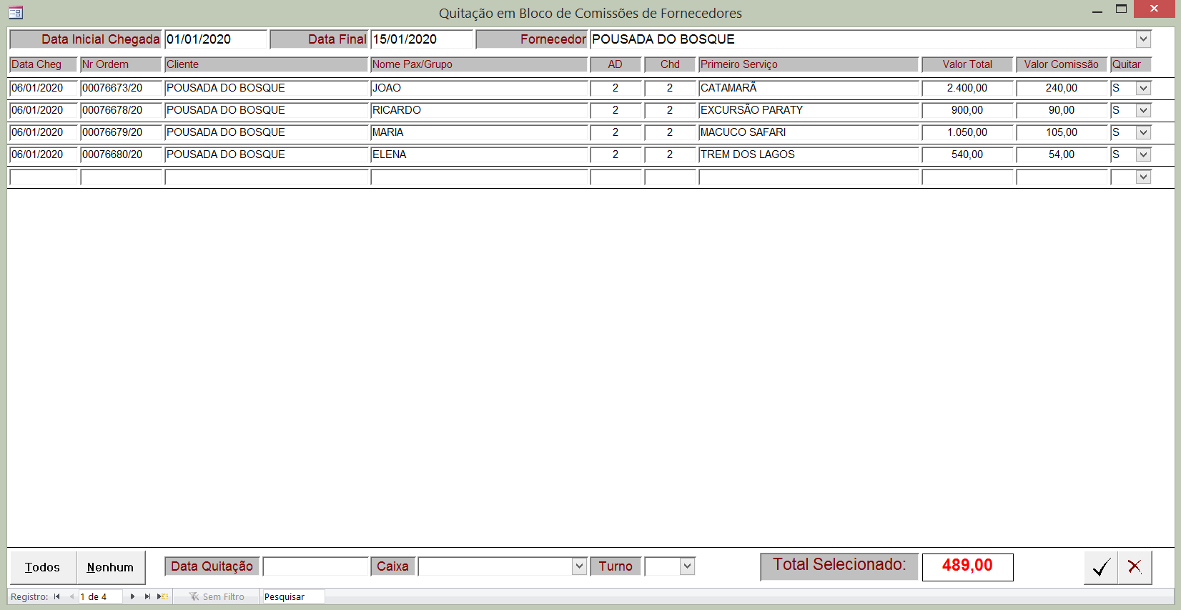Screen dimensions: 1181x610
Task: Click the Data Quitação input field
Action: pyautogui.click(x=315, y=566)
